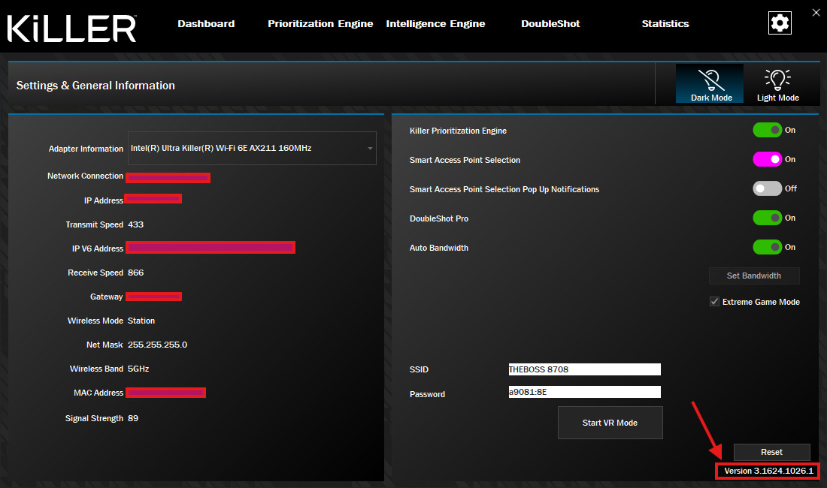
Task: Click the Gateway label
Action: pyautogui.click(x=107, y=297)
